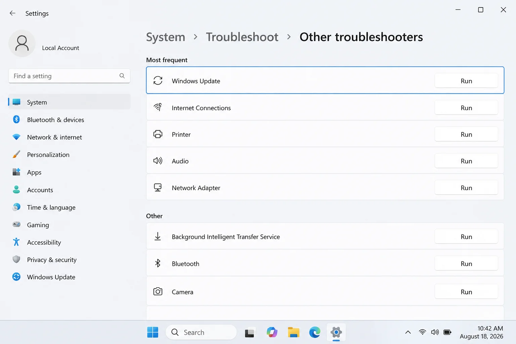Open Gaming settings category

pos(69,225)
